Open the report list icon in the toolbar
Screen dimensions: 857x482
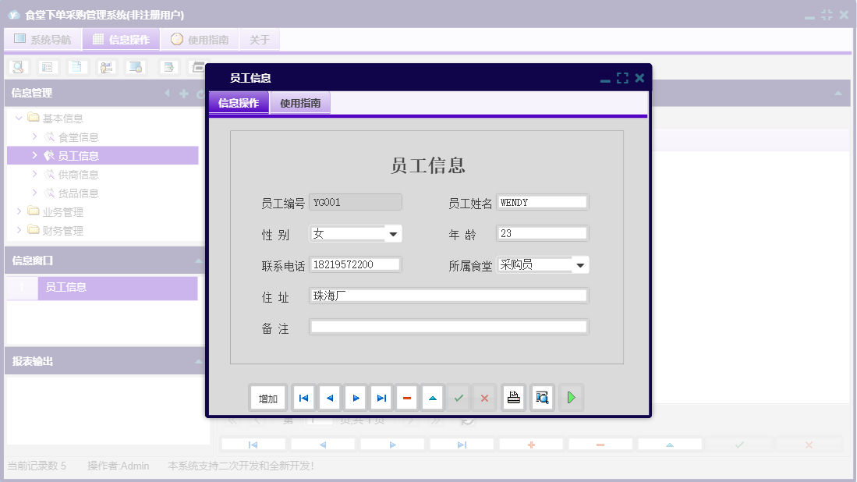pyautogui.click(x=48, y=67)
